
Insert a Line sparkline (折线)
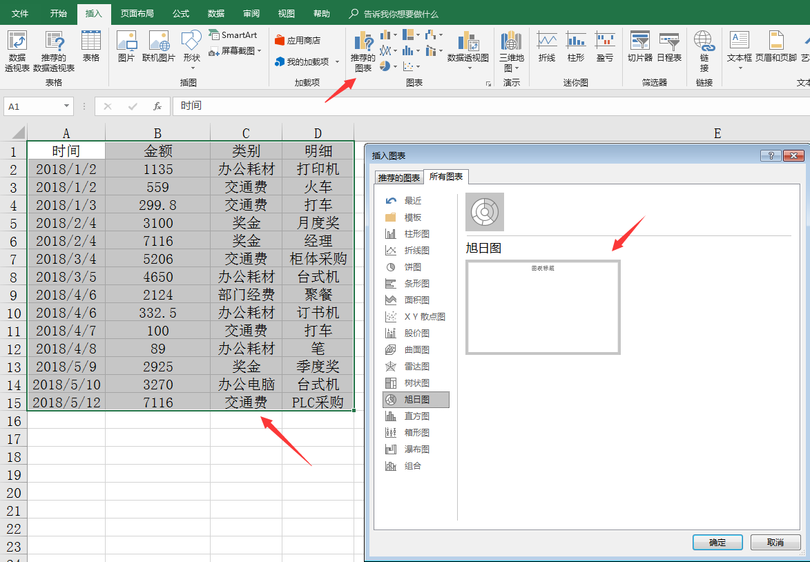pyautogui.click(x=546, y=46)
